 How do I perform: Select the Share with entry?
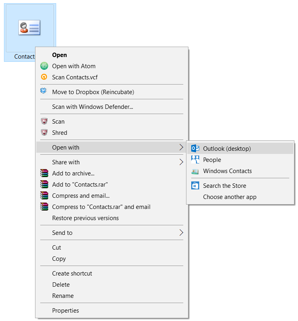112,162
